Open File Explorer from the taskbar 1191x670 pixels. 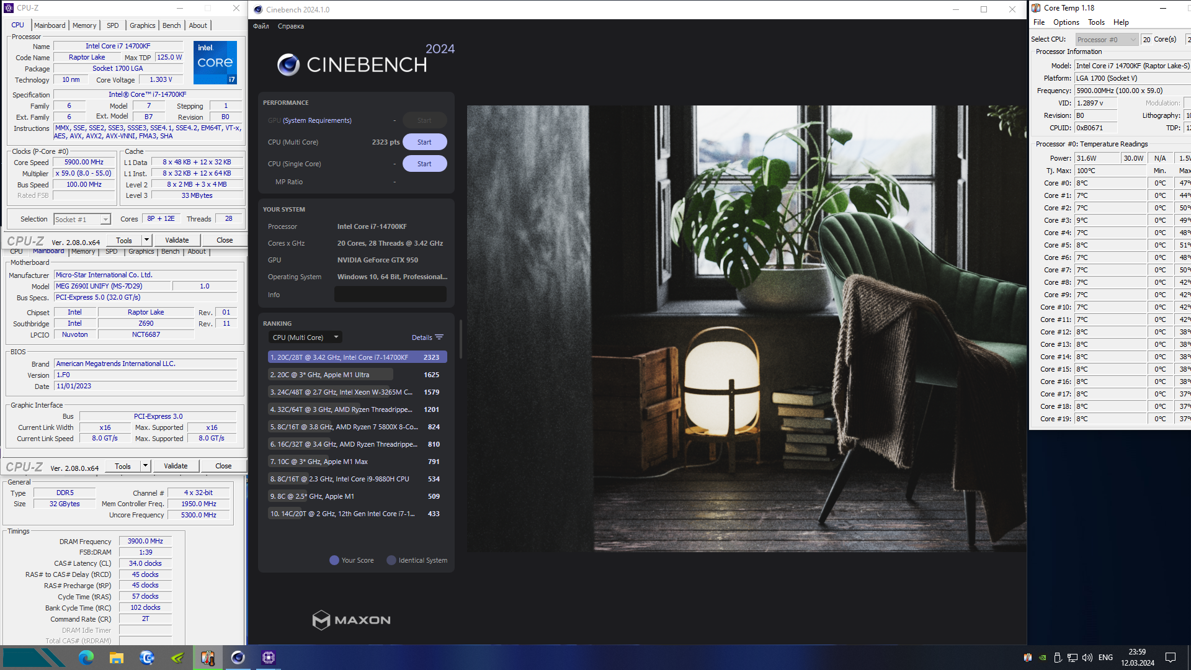(117, 658)
